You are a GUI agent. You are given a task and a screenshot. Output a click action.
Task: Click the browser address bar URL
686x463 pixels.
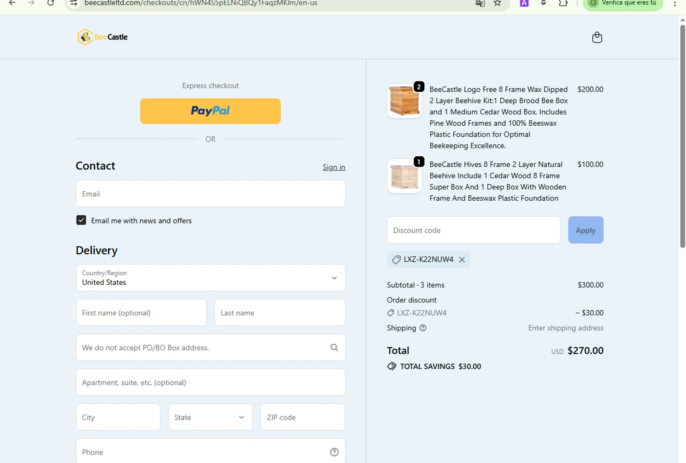pyautogui.click(x=201, y=3)
